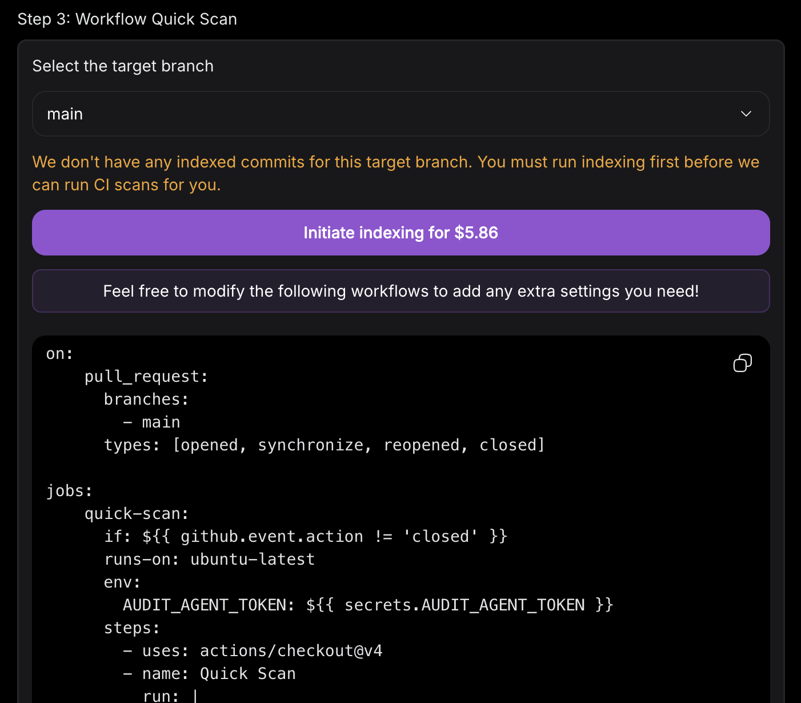This screenshot has height=703, width=801.
Task: Click the "runs-on: ubuntu-latest" line
Action: [x=209, y=559]
